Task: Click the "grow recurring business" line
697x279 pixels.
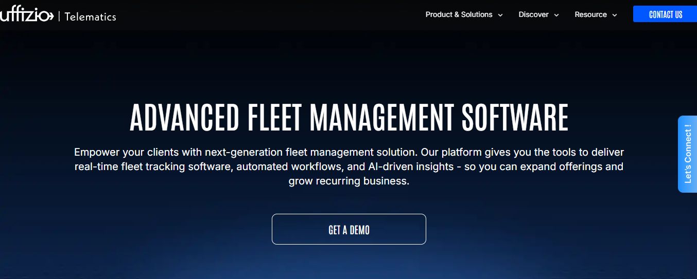Action: tap(348, 181)
